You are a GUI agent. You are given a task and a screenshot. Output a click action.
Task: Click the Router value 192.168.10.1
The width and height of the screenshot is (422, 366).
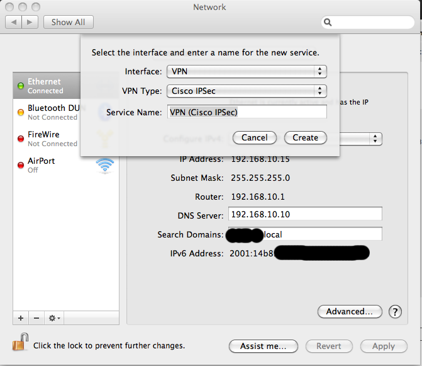point(258,197)
